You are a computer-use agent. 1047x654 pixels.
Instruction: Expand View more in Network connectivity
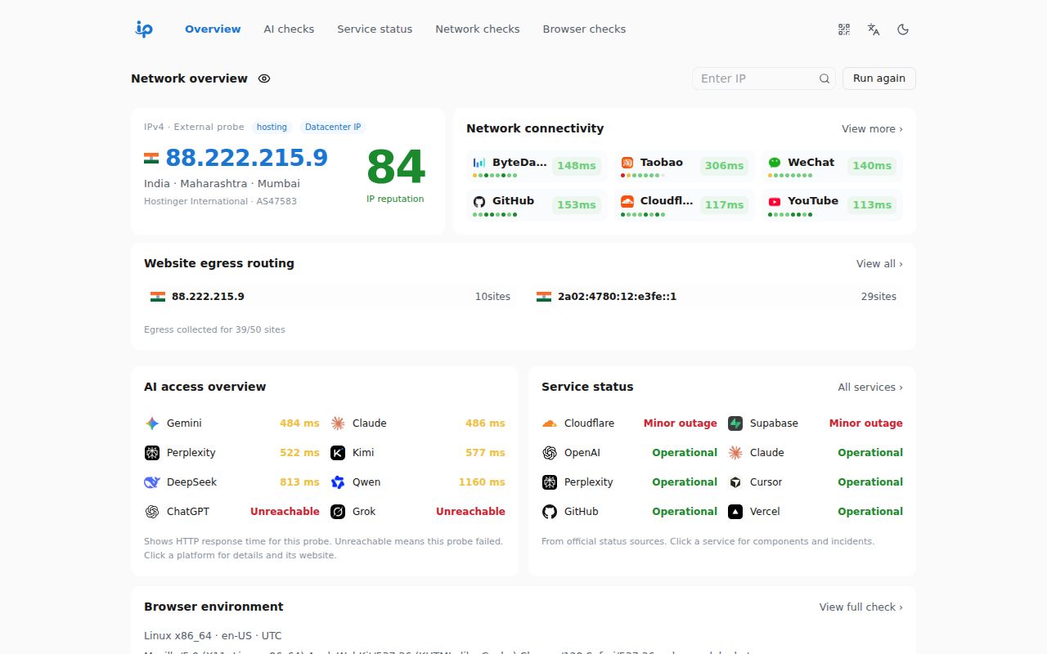pyautogui.click(x=872, y=129)
